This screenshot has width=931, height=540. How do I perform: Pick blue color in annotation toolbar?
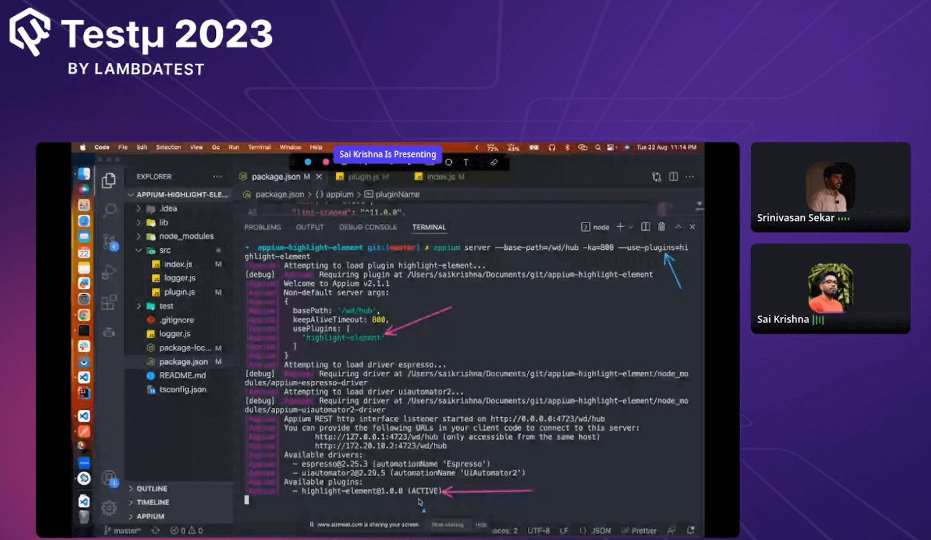point(308,162)
